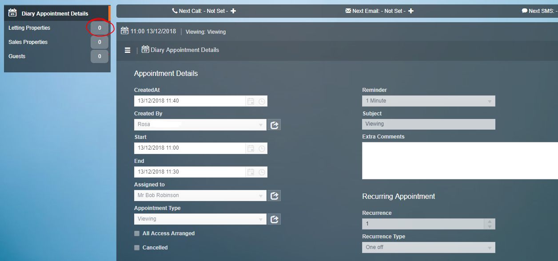Tick the Cancelled checkbox
Viewport: 558px width, 261px height.
(137, 248)
